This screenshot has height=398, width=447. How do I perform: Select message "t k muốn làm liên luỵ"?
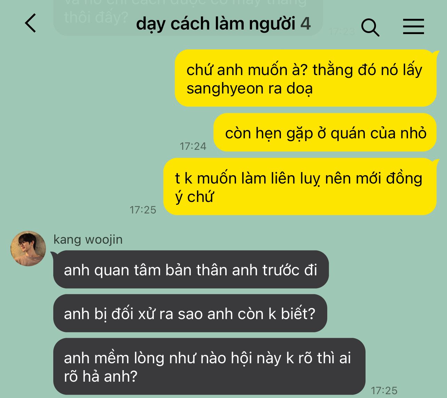point(300,187)
